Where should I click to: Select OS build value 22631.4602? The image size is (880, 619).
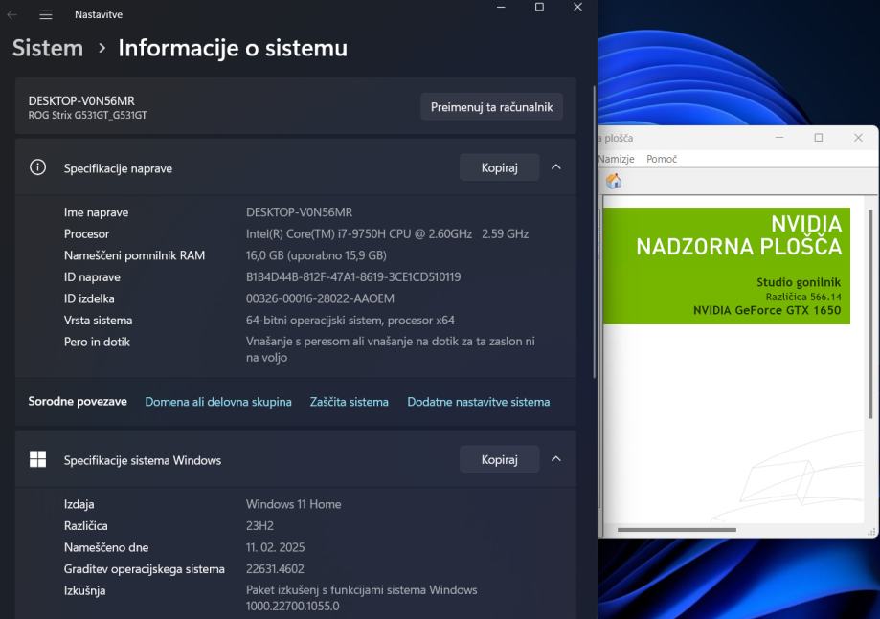pyautogui.click(x=275, y=568)
